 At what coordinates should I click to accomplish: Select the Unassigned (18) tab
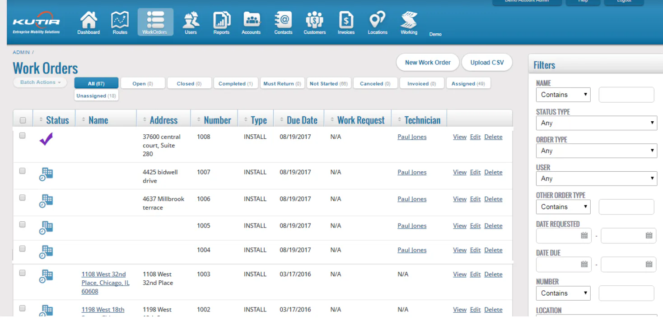pos(96,96)
